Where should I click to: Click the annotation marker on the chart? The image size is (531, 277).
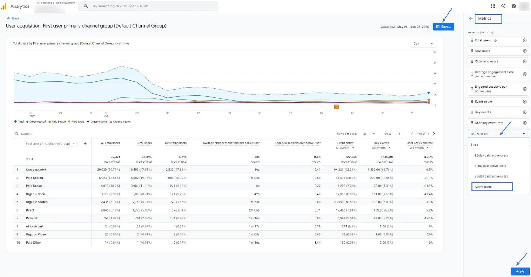click(x=336, y=107)
